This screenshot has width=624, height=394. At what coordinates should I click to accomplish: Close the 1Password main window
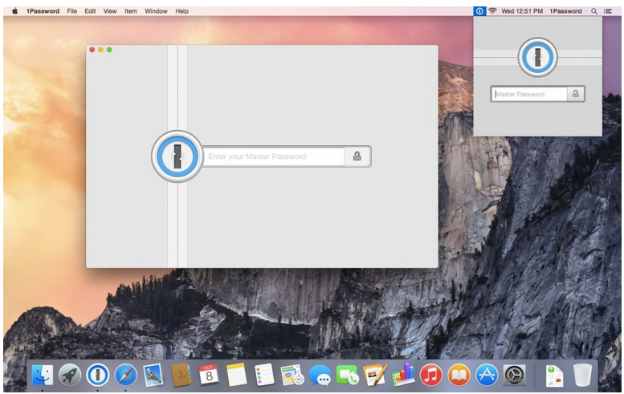(92, 50)
